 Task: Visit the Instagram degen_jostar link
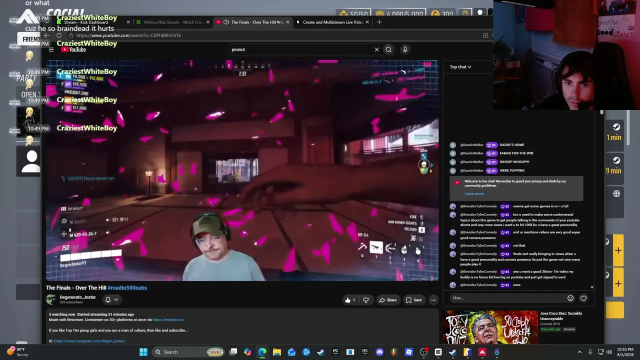[x=89, y=341]
